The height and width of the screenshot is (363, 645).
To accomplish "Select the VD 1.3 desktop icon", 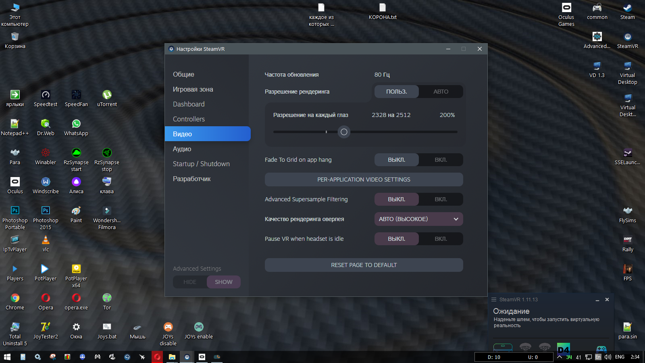I will [597, 69].
